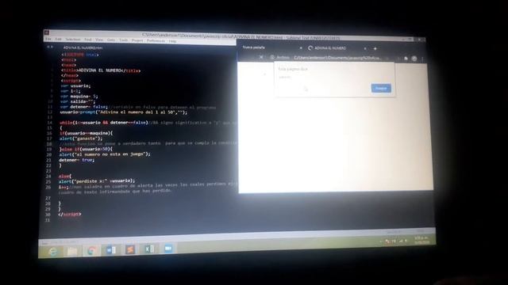Open the View menu in Sublime Text
508x285 pixels.
click(x=99, y=40)
